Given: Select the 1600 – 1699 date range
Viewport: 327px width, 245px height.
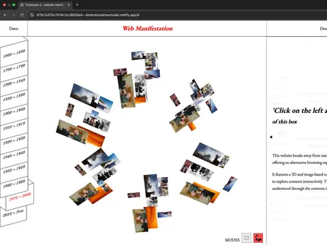Looking at the screenshot, I should click(x=14, y=54).
